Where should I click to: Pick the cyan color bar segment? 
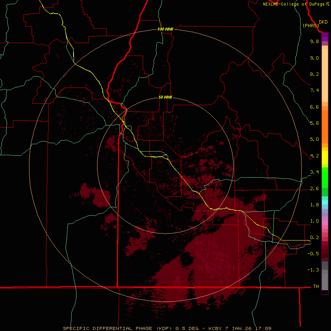tap(325, 202)
